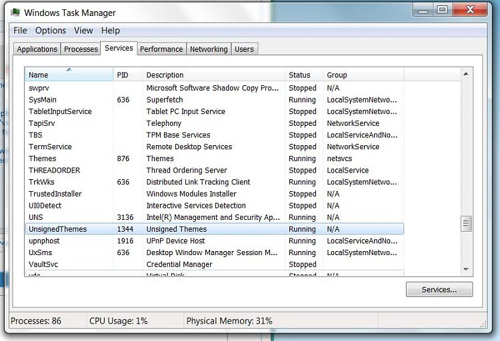This screenshot has height=341, width=500.
Task: Switch to the Networking tab
Action: point(209,49)
